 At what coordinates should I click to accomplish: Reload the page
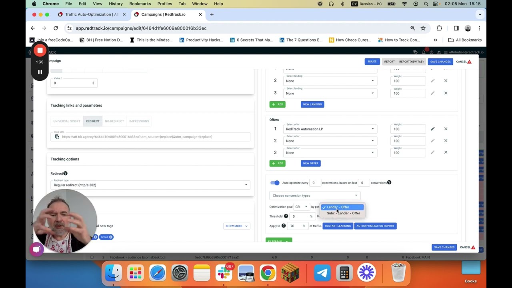56,28
